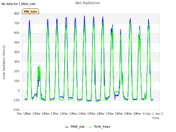
Task: Click the Apr 2 x-axis tick label
Action: pos(159,114)
